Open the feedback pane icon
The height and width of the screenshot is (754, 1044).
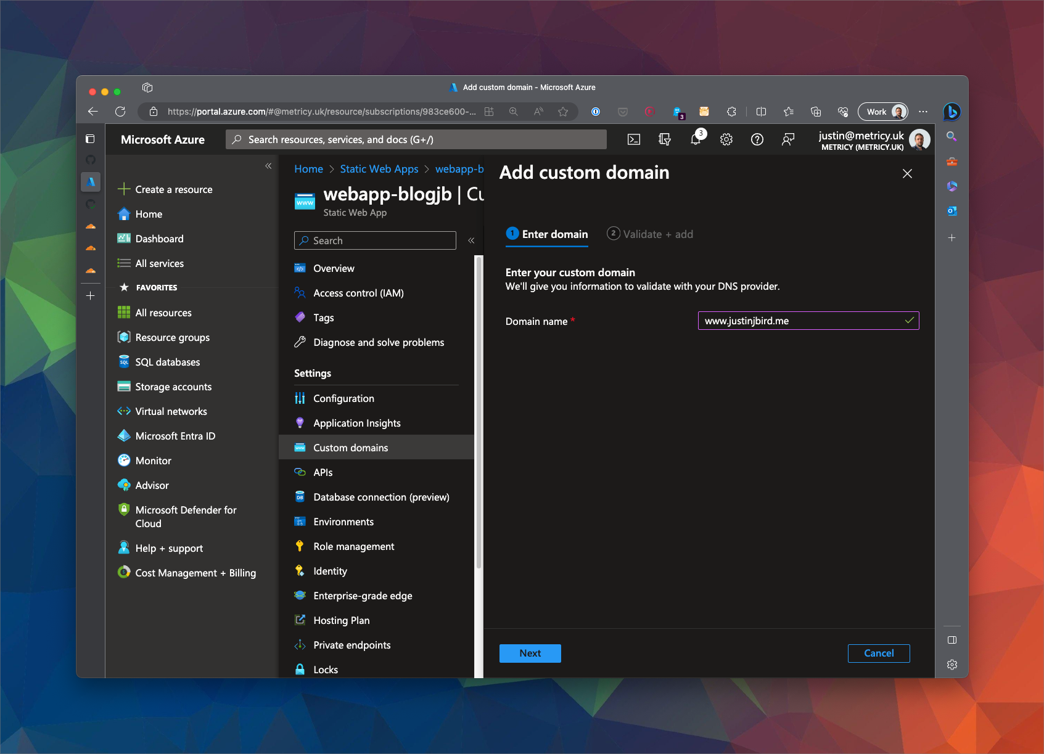tap(788, 139)
